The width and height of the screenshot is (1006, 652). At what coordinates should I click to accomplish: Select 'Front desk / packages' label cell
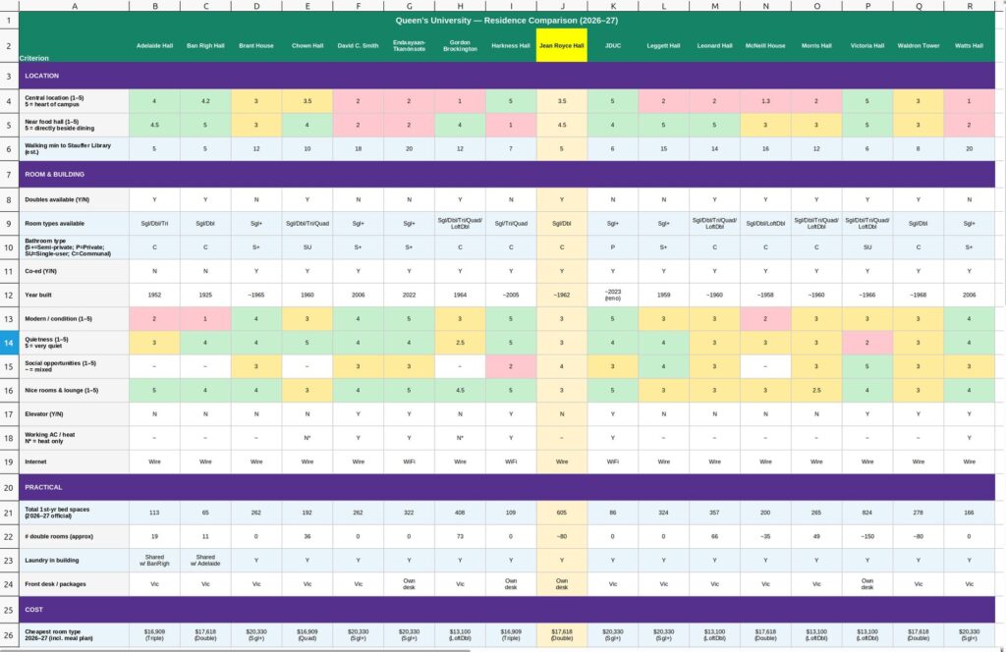click(75, 584)
